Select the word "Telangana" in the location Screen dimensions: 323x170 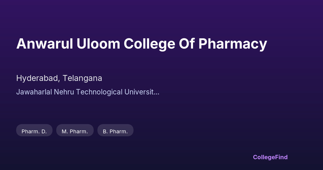click(82, 78)
